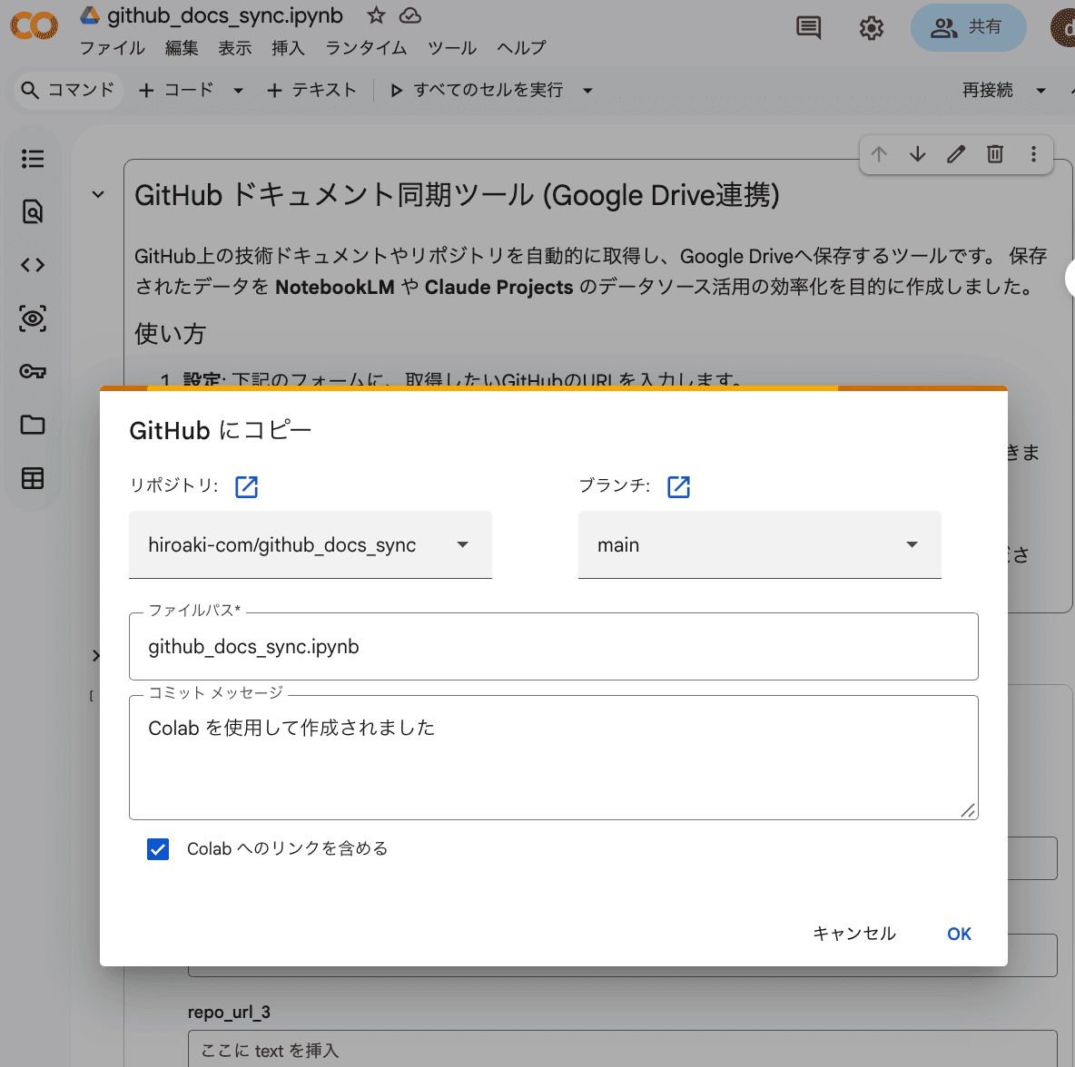Expand the すべてのセルを実行 dropdown arrow
The height and width of the screenshot is (1067, 1075).
587,90
